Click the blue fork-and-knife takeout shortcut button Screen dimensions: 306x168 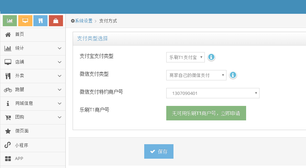click(40, 21)
